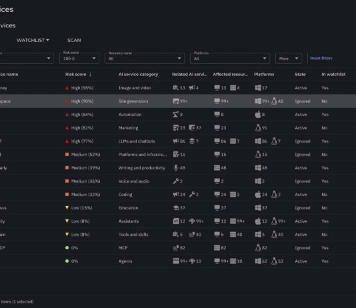The width and height of the screenshot is (356, 308).
Task: Select the Image and video category cell
Action: click(135, 88)
